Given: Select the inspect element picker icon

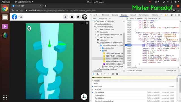Looking at the screenshot, I should (x=94, y=15).
